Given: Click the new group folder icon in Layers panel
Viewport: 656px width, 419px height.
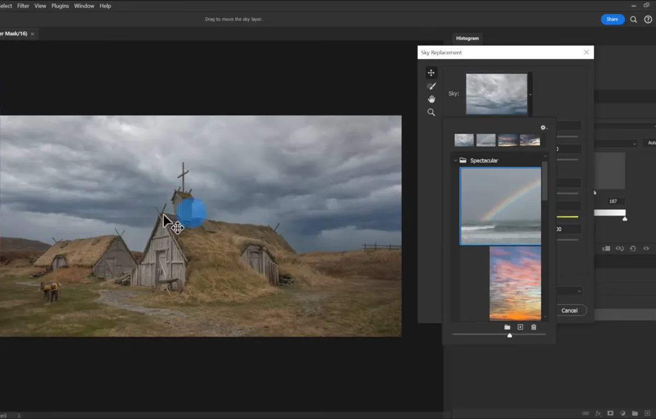Looking at the screenshot, I should pos(635,413).
